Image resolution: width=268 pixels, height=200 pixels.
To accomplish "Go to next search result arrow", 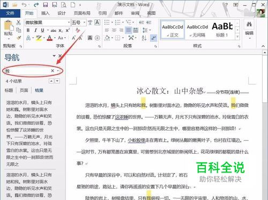I will point(57,81).
